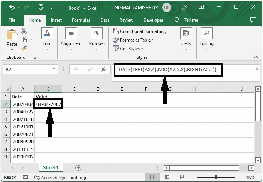This screenshot has height=182, width=263.
Task: Click the NK account avatar
Action: pyautogui.click(x=167, y=8)
